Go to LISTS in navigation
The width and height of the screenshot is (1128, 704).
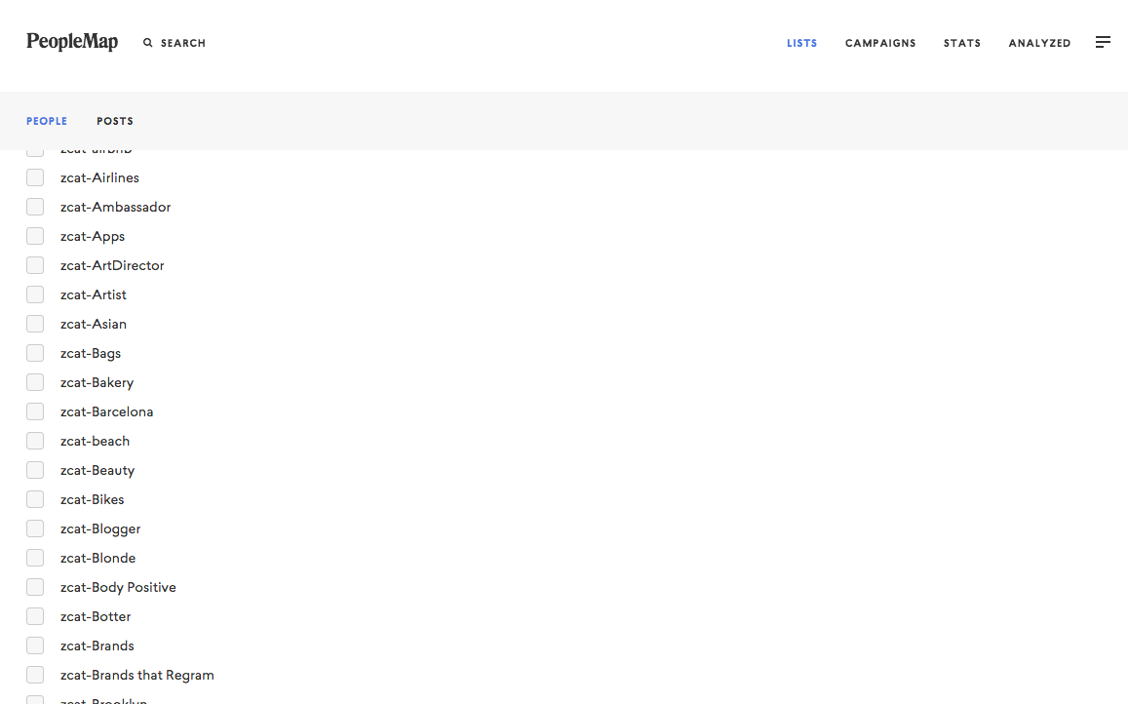point(802,43)
